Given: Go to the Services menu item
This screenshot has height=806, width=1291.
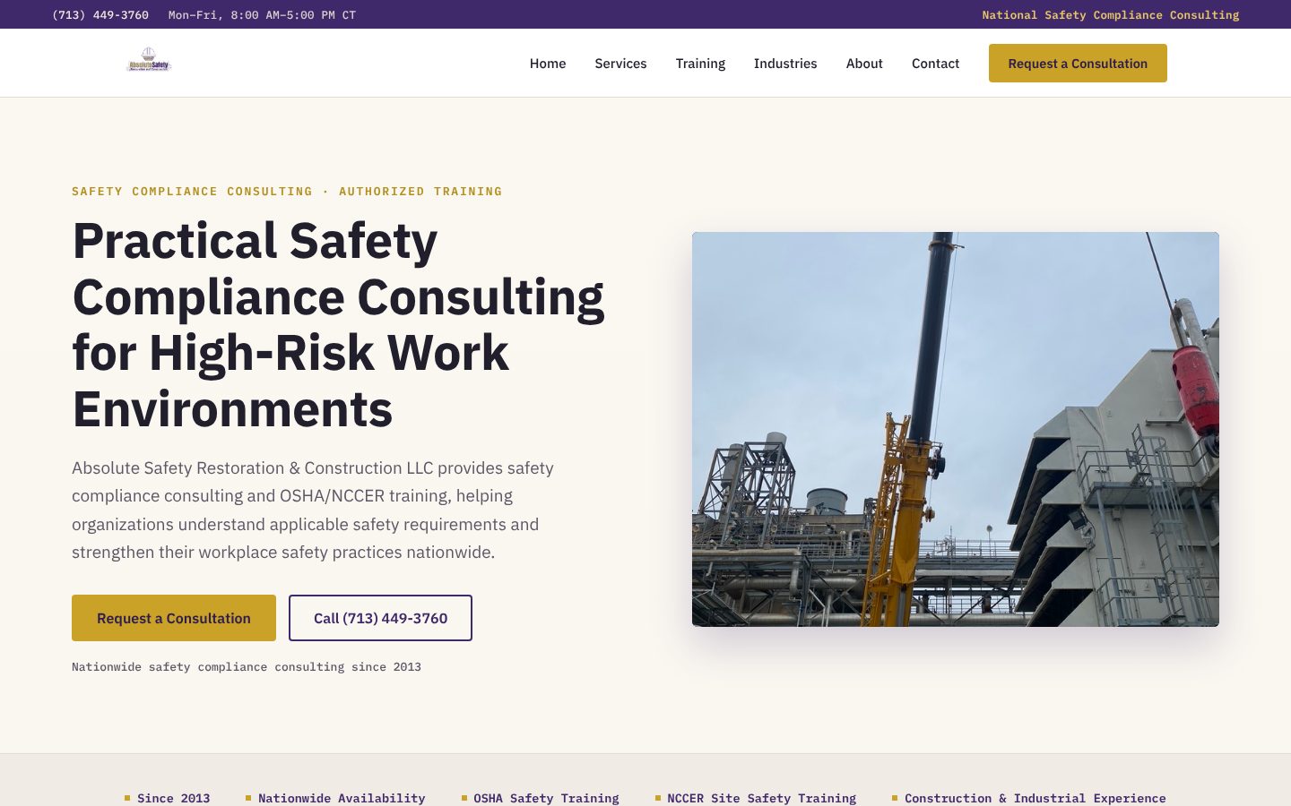Looking at the screenshot, I should pos(620,64).
